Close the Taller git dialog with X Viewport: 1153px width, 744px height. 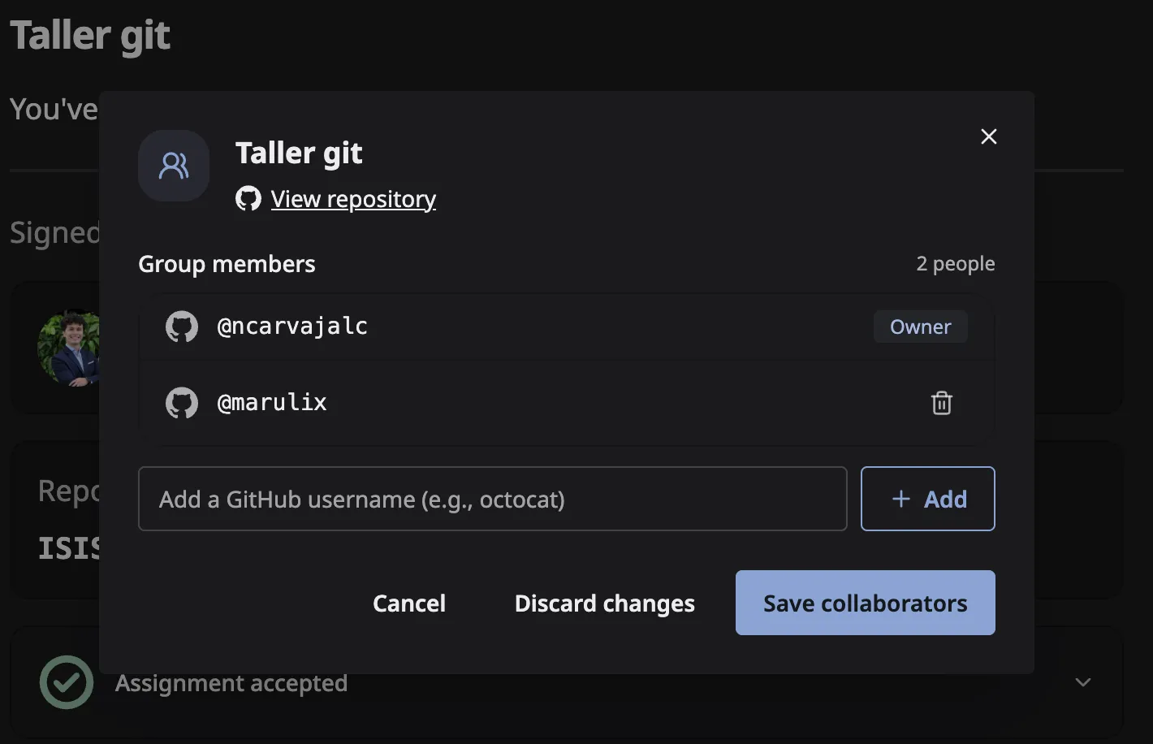[988, 136]
